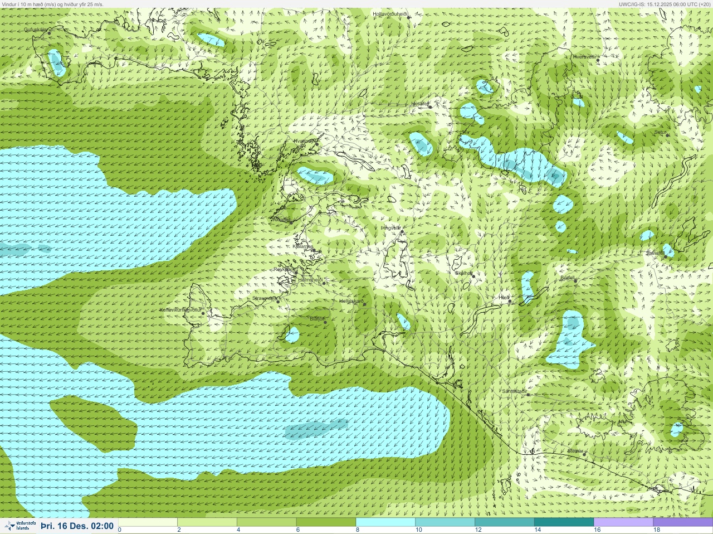Screen dimensions: 713x534
Task: Click the Gufuskálar station label
Action: coord(36,30)
